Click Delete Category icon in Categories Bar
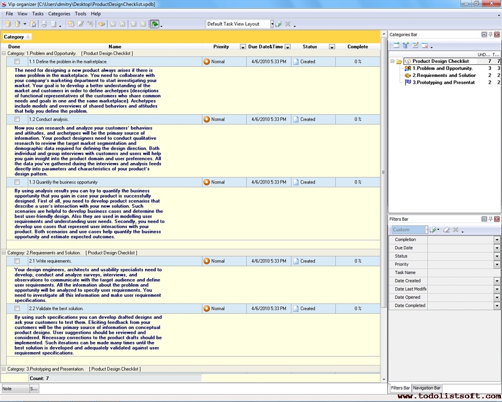This screenshot has width=502, height=402. coord(425,46)
